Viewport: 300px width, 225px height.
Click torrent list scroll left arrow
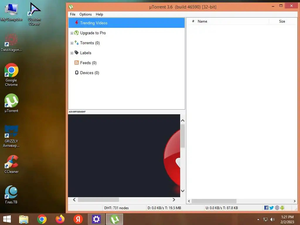coord(189,201)
